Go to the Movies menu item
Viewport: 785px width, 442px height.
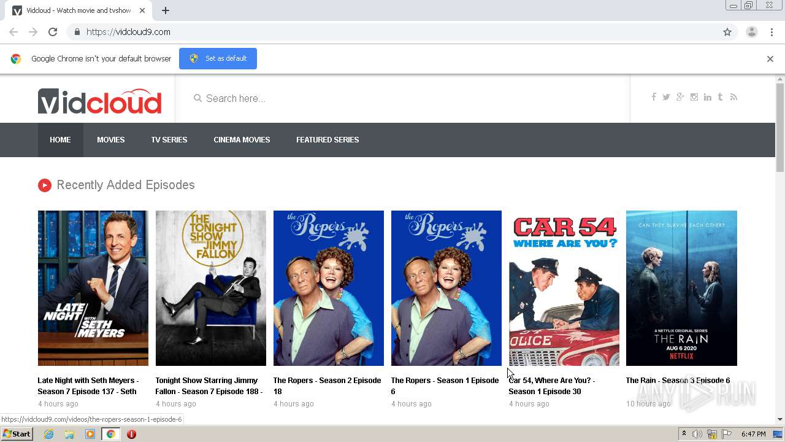click(111, 140)
